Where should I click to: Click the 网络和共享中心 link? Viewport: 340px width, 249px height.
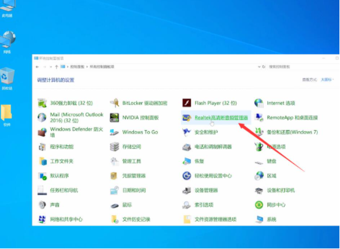[66, 219]
